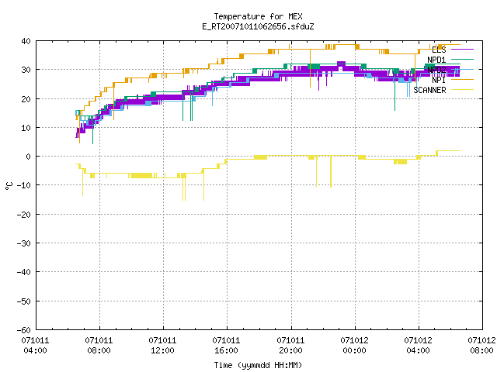Click the x-axis tick label 071011 04:00
The image size is (497, 372).
click(35, 345)
